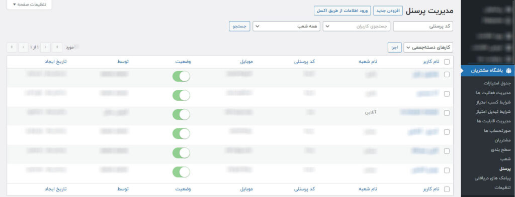Sort by کد پرسنلی in the table header
Screen dimensions: 515x197
[305, 62]
